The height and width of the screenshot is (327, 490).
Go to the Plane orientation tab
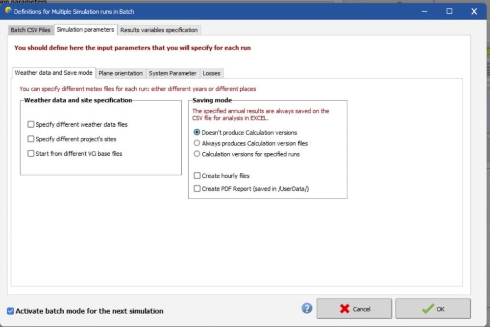click(120, 73)
